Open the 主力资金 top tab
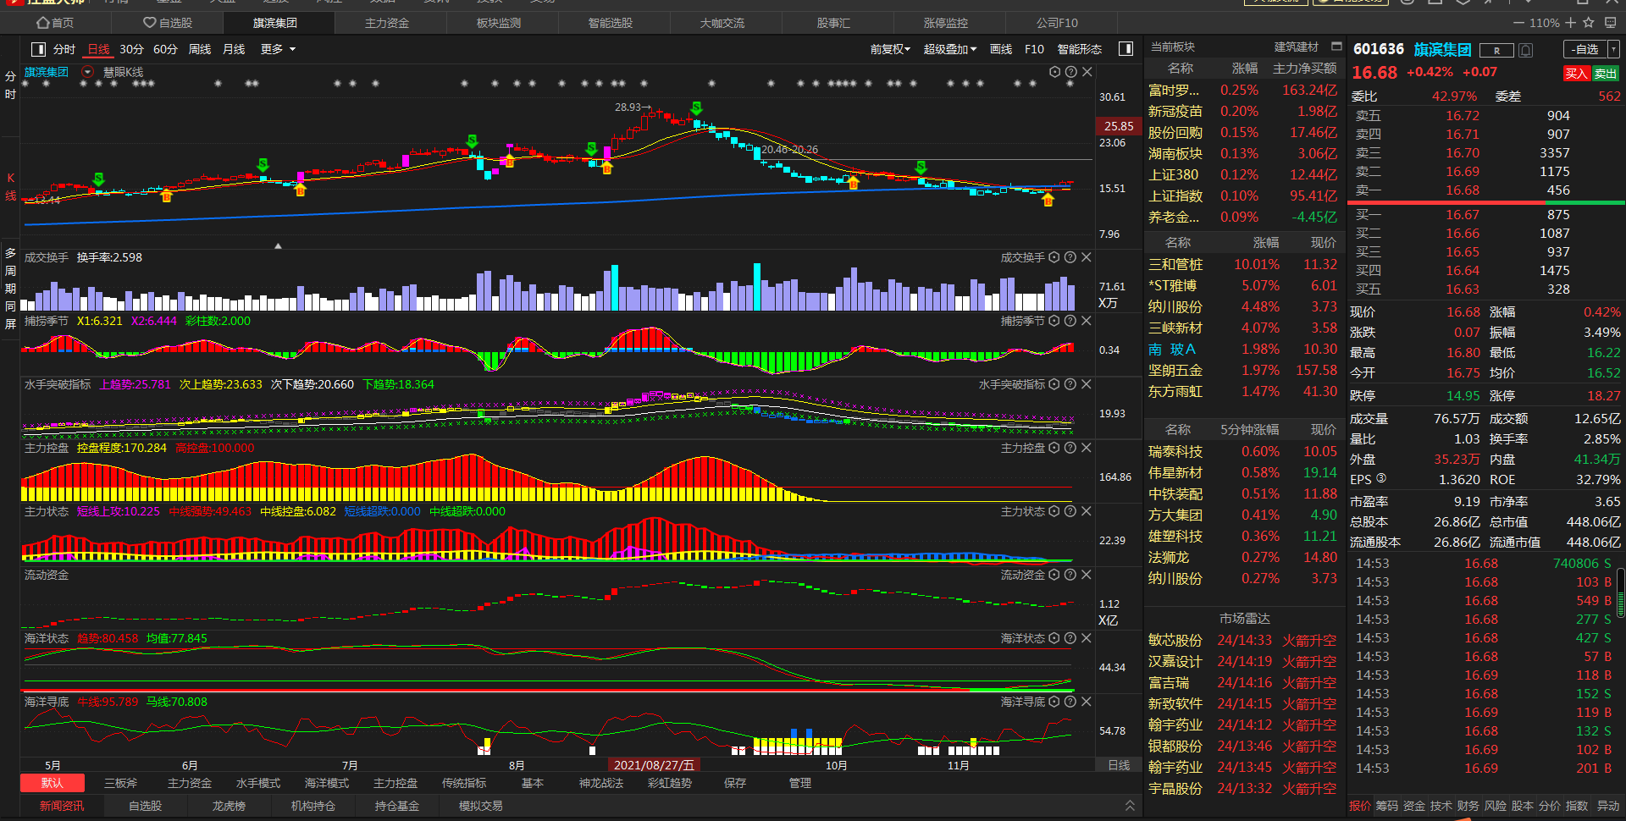 click(387, 23)
